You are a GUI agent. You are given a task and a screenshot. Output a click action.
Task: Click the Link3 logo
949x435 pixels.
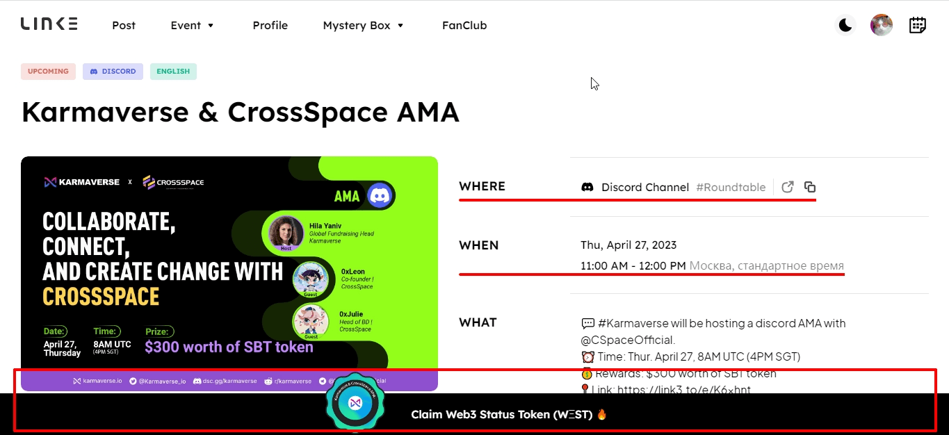click(49, 24)
